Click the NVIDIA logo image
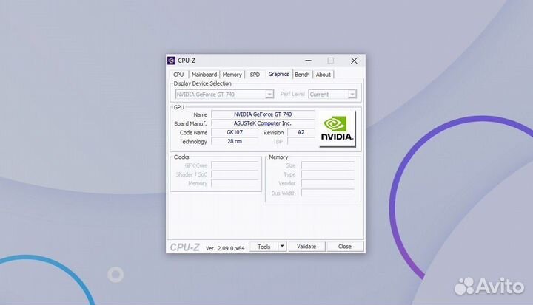533x305 pixels. click(x=338, y=128)
